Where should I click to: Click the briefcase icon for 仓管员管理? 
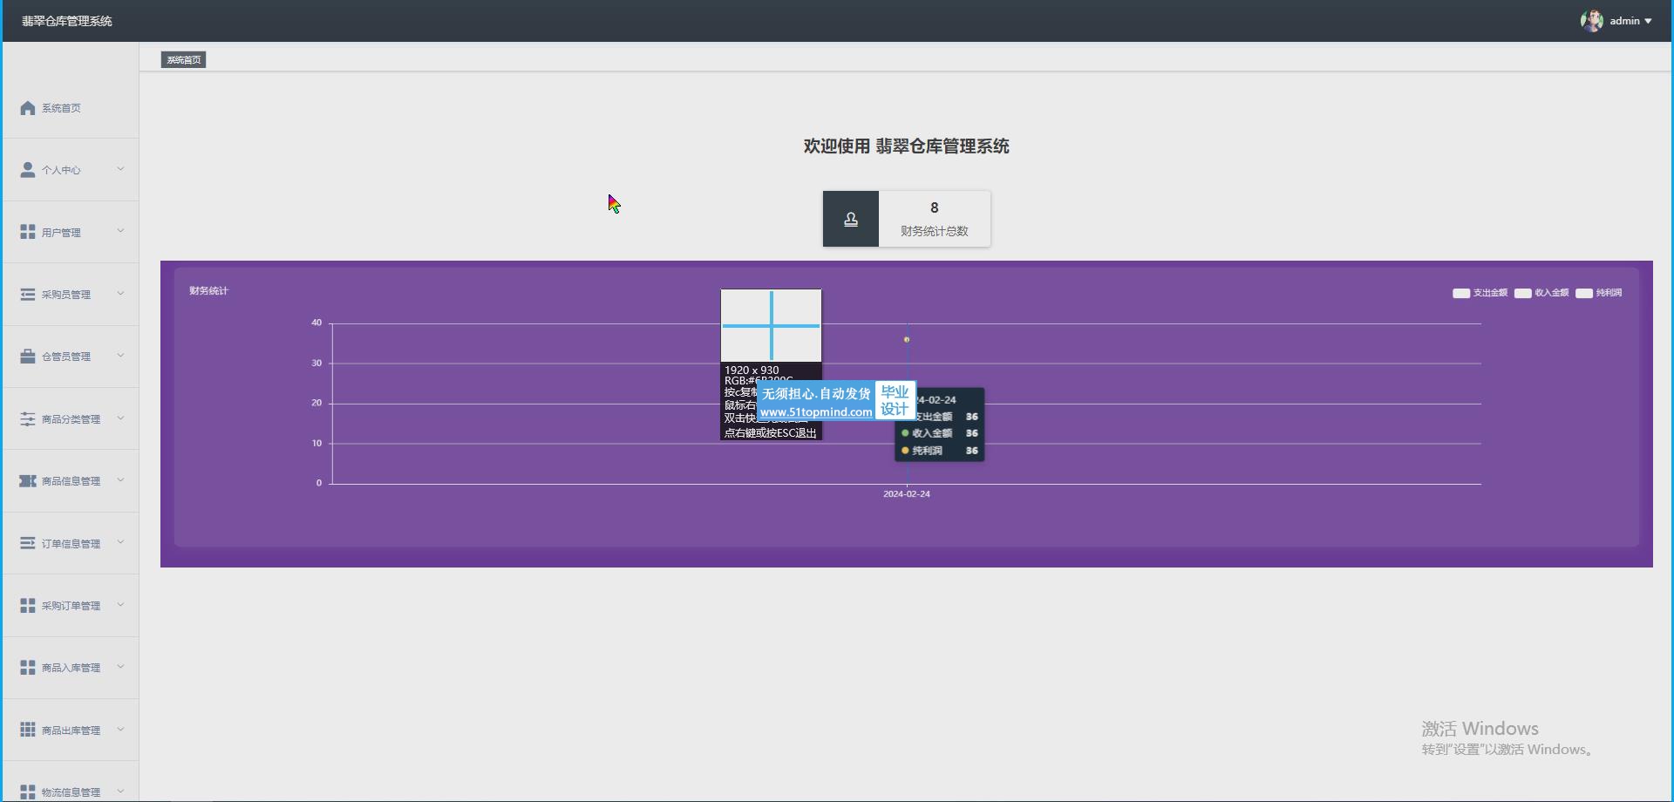[28, 357]
